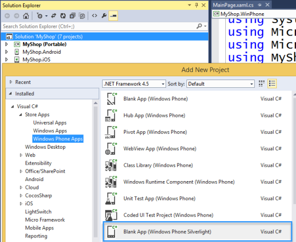
Task: Select the MyShop.iOS project
Action: tap(36, 60)
